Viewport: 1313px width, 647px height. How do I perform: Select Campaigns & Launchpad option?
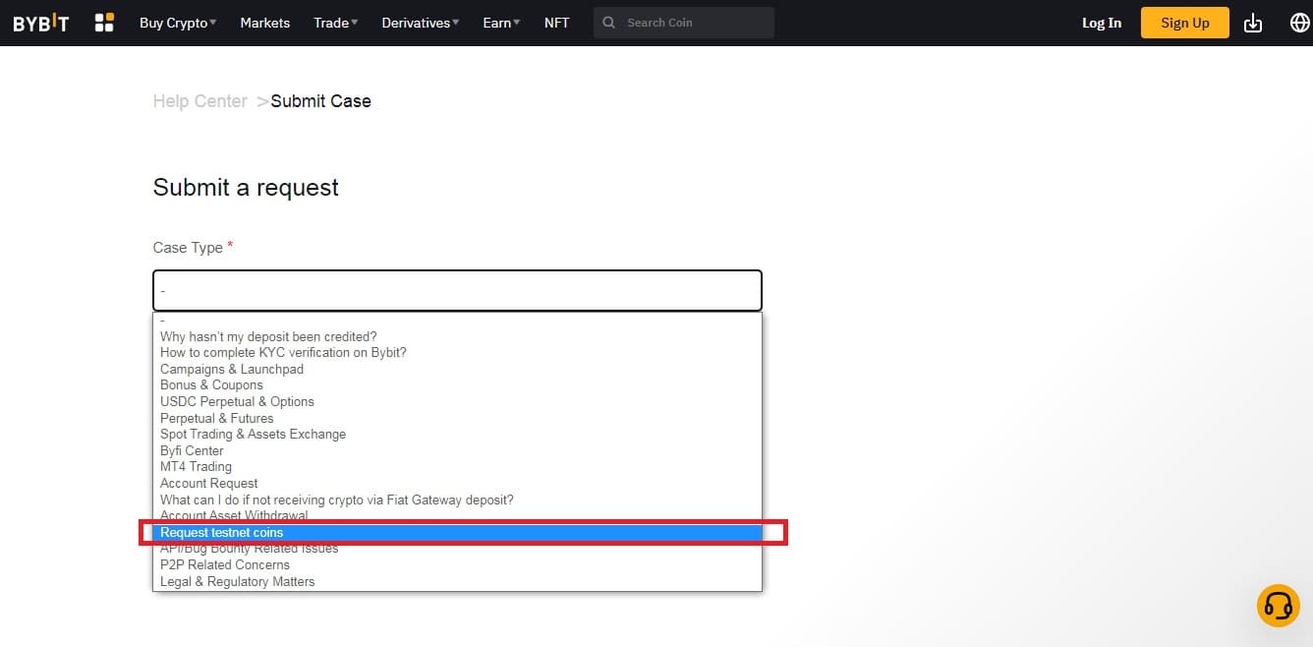pos(458,370)
